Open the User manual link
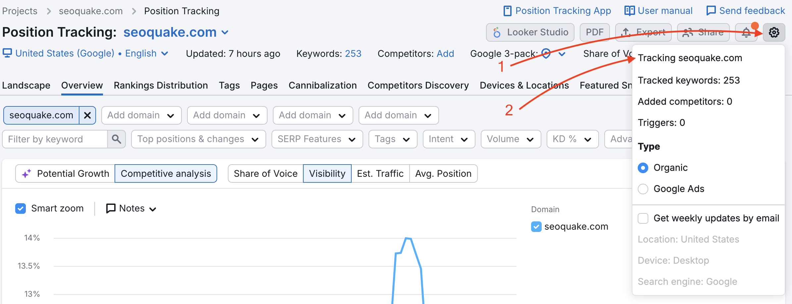Screen dimensions: 792x304 pos(658,11)
